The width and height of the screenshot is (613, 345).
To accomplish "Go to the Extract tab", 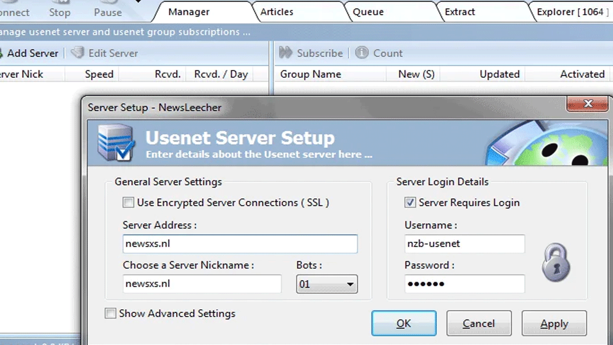I will tap(460, 12).
